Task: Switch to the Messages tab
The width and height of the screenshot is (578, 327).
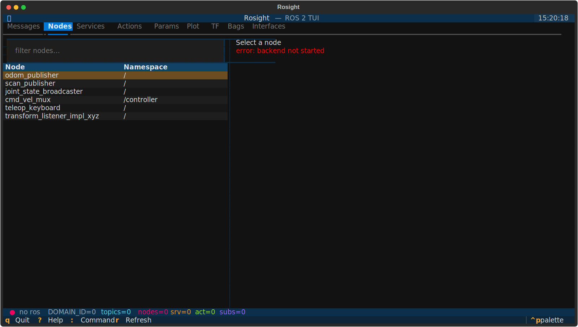Action: 23,26
